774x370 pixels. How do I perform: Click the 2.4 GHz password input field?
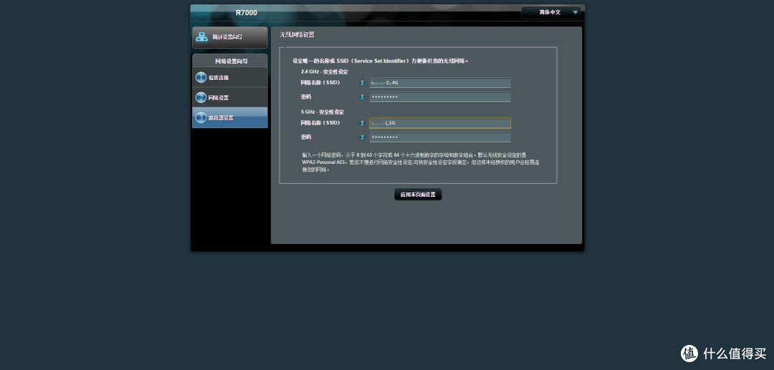point(440,97)
